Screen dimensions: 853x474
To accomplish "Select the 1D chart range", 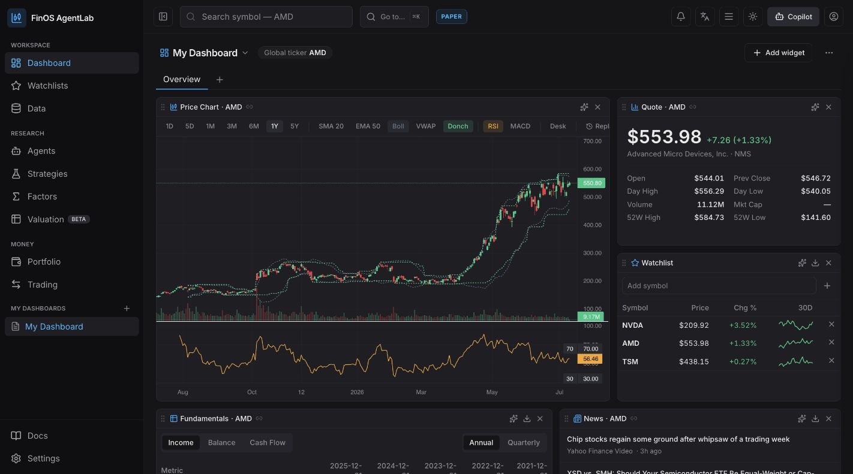I will (170, 126).
